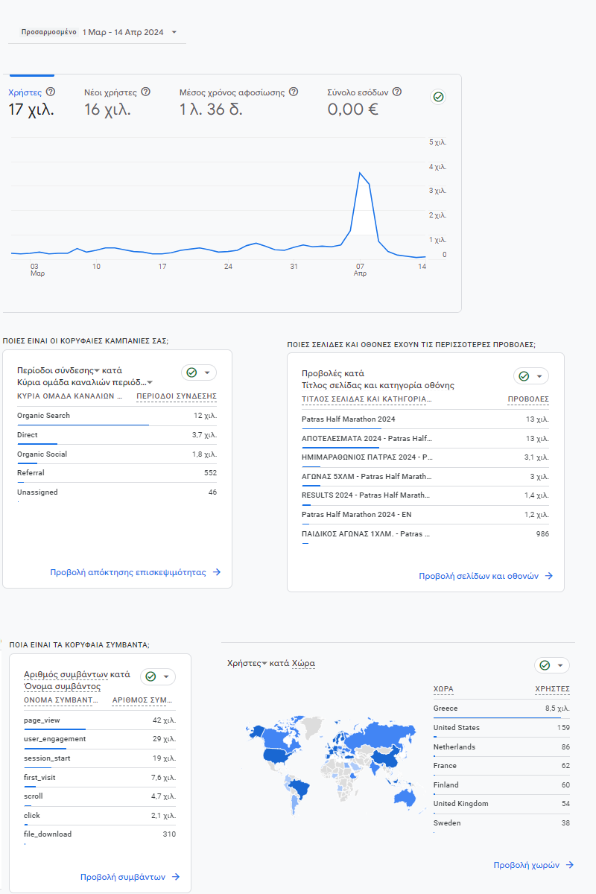Viewport: 596px width, 894px height.
Task: Expand Περίοδοι σύνδεσης metric dropdown
Action: (97, 370)
